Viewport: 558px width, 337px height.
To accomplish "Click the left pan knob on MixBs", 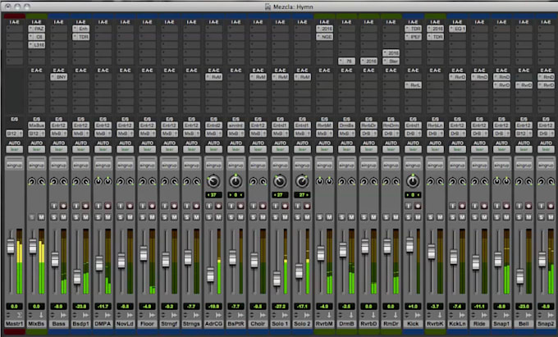I will coord(32,182).
